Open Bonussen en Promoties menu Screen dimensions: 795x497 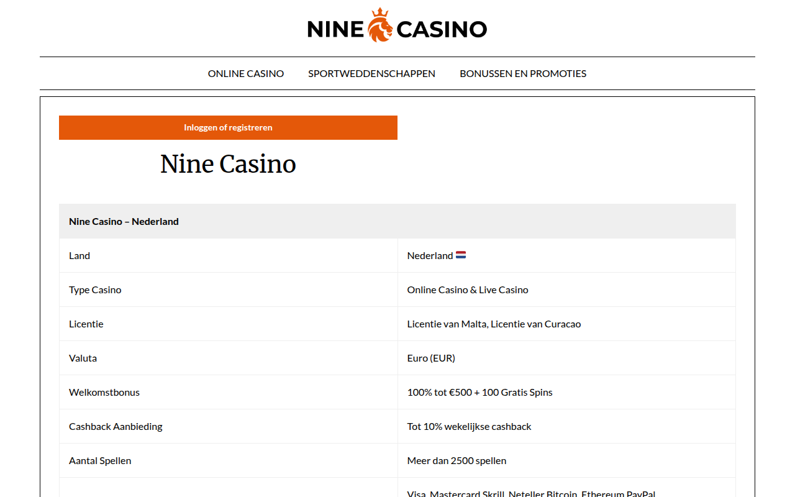[x=523, y=73]
